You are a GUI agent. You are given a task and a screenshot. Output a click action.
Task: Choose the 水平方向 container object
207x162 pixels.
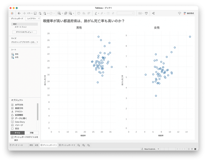(17, 105)
